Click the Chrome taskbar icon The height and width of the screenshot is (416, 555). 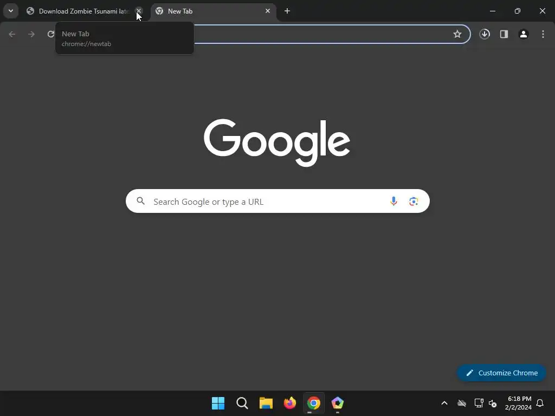coord(314,403)
